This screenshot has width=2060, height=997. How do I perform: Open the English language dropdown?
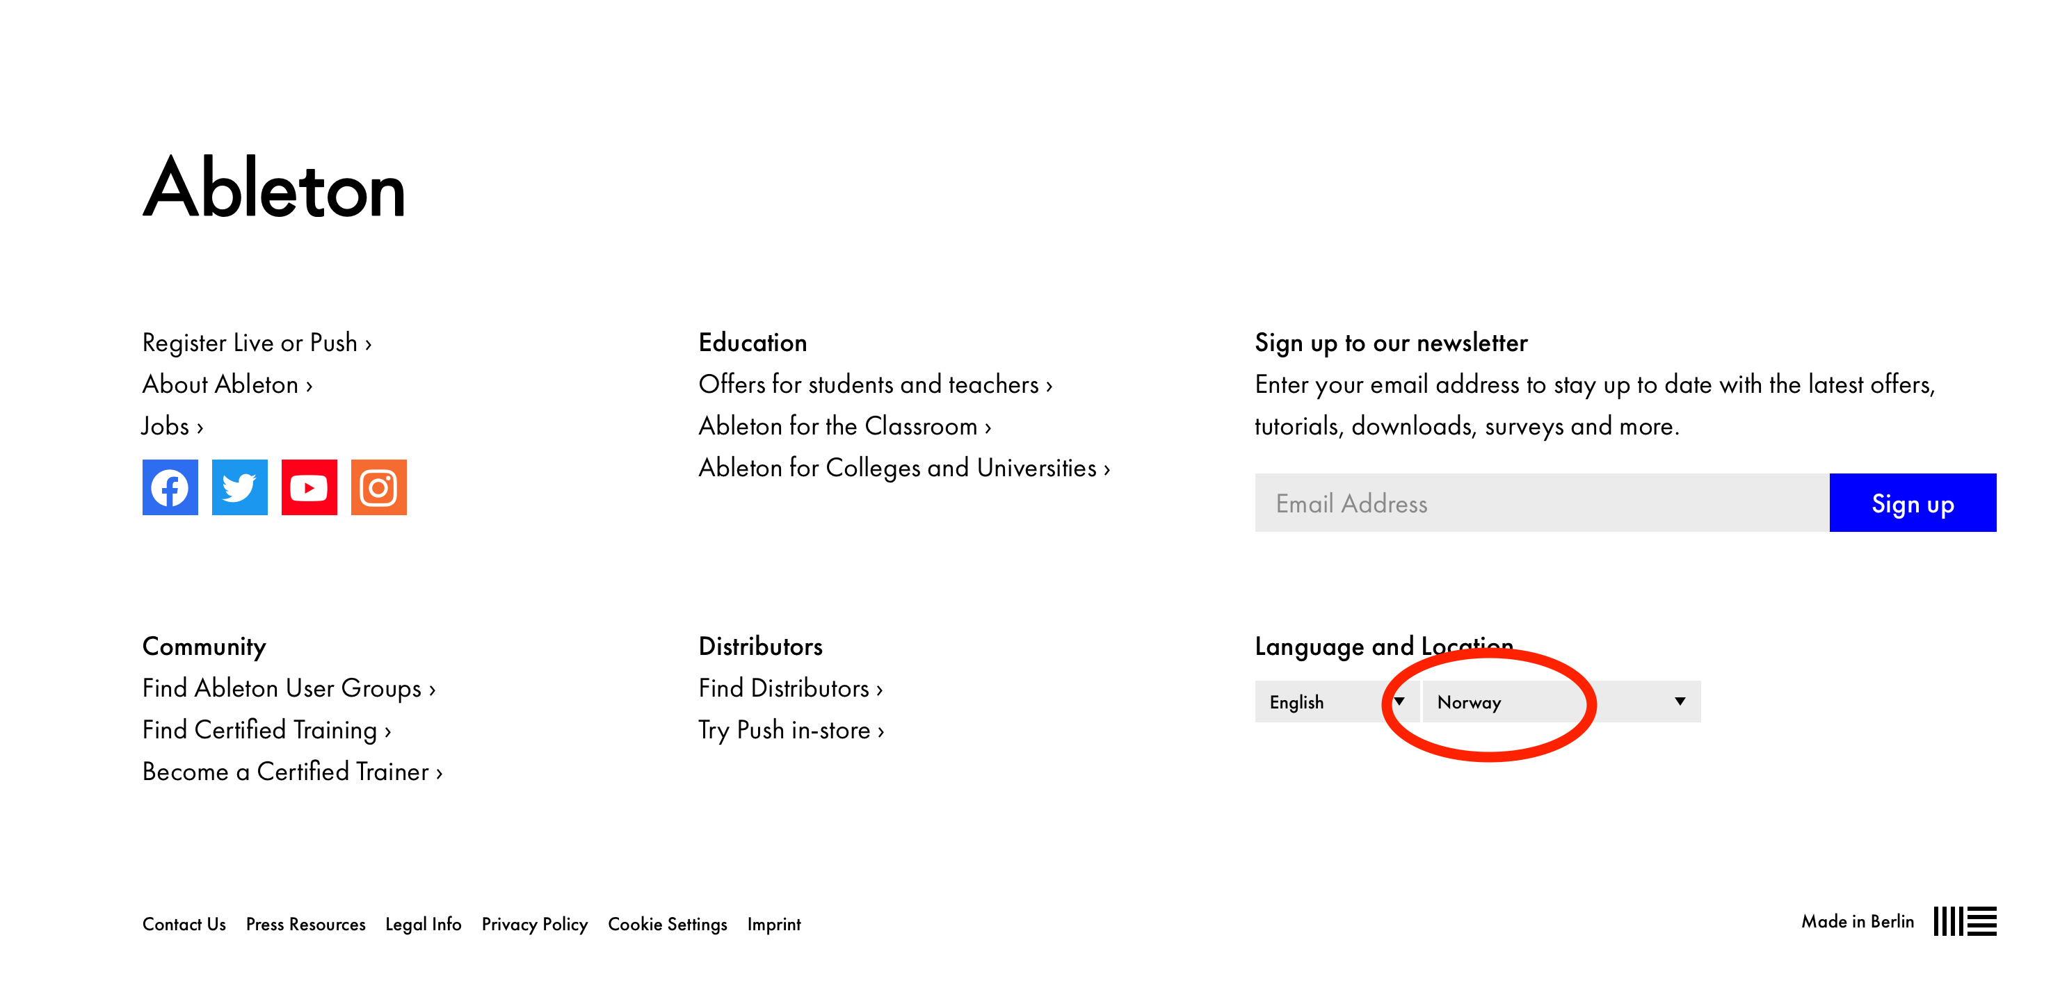[x=1336, y=702]
